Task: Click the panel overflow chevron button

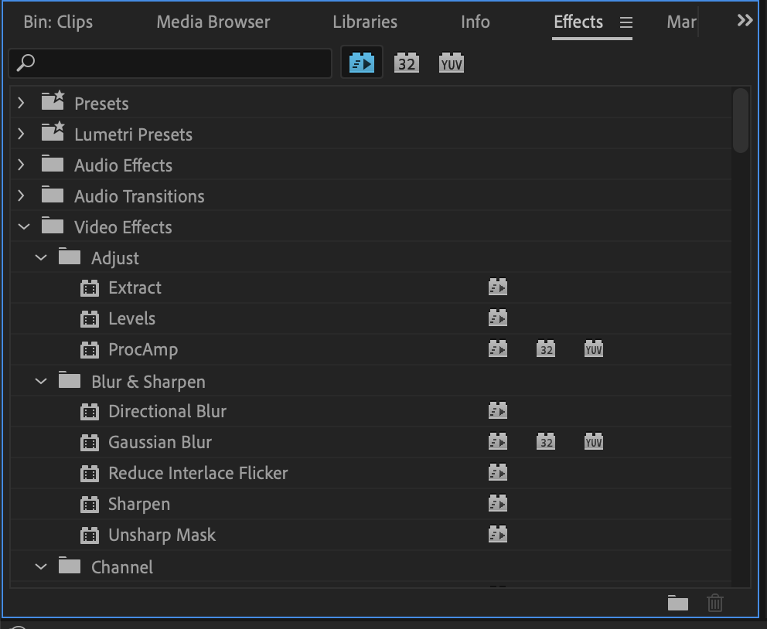Action: point(744,21)
